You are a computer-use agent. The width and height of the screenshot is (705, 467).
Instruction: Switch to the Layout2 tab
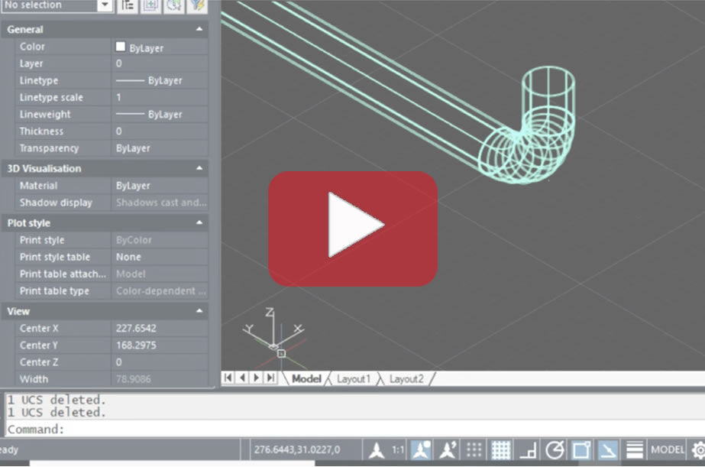pyautogui.click(x=406, y=378)
